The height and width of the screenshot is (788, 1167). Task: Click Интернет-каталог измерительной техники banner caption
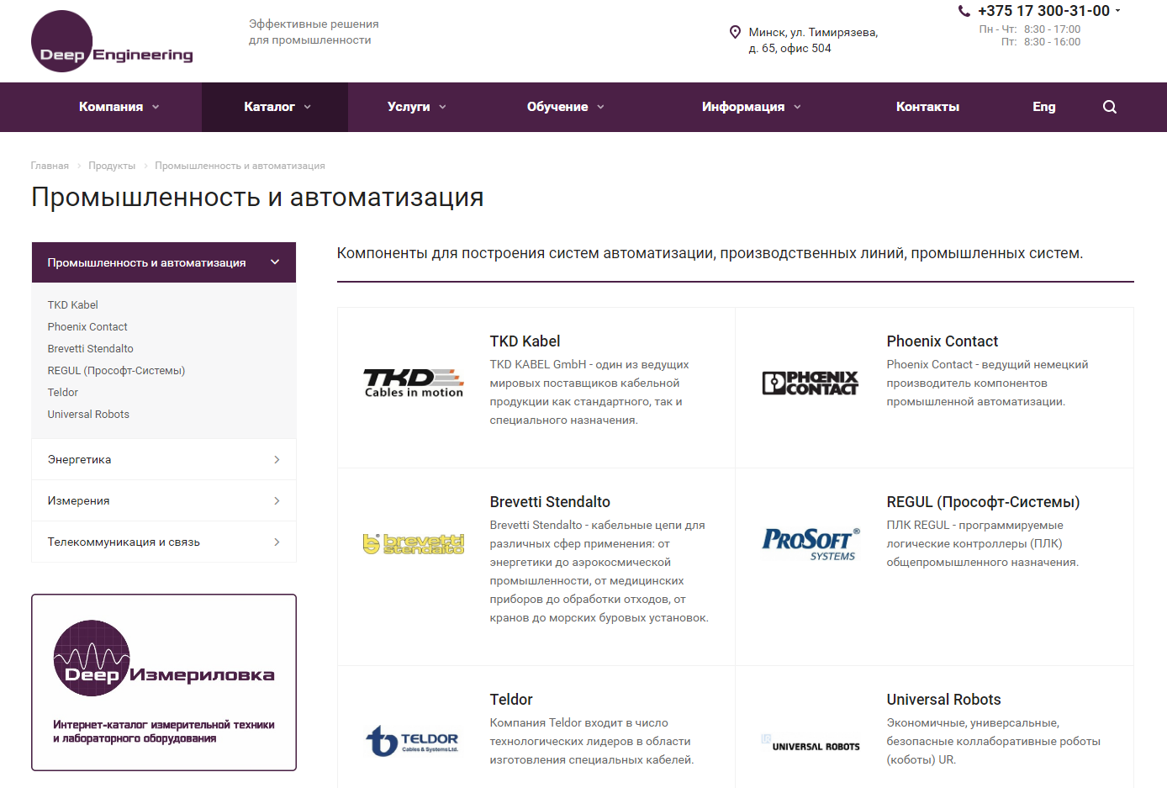pyautogui.click(x=164, y=731)
